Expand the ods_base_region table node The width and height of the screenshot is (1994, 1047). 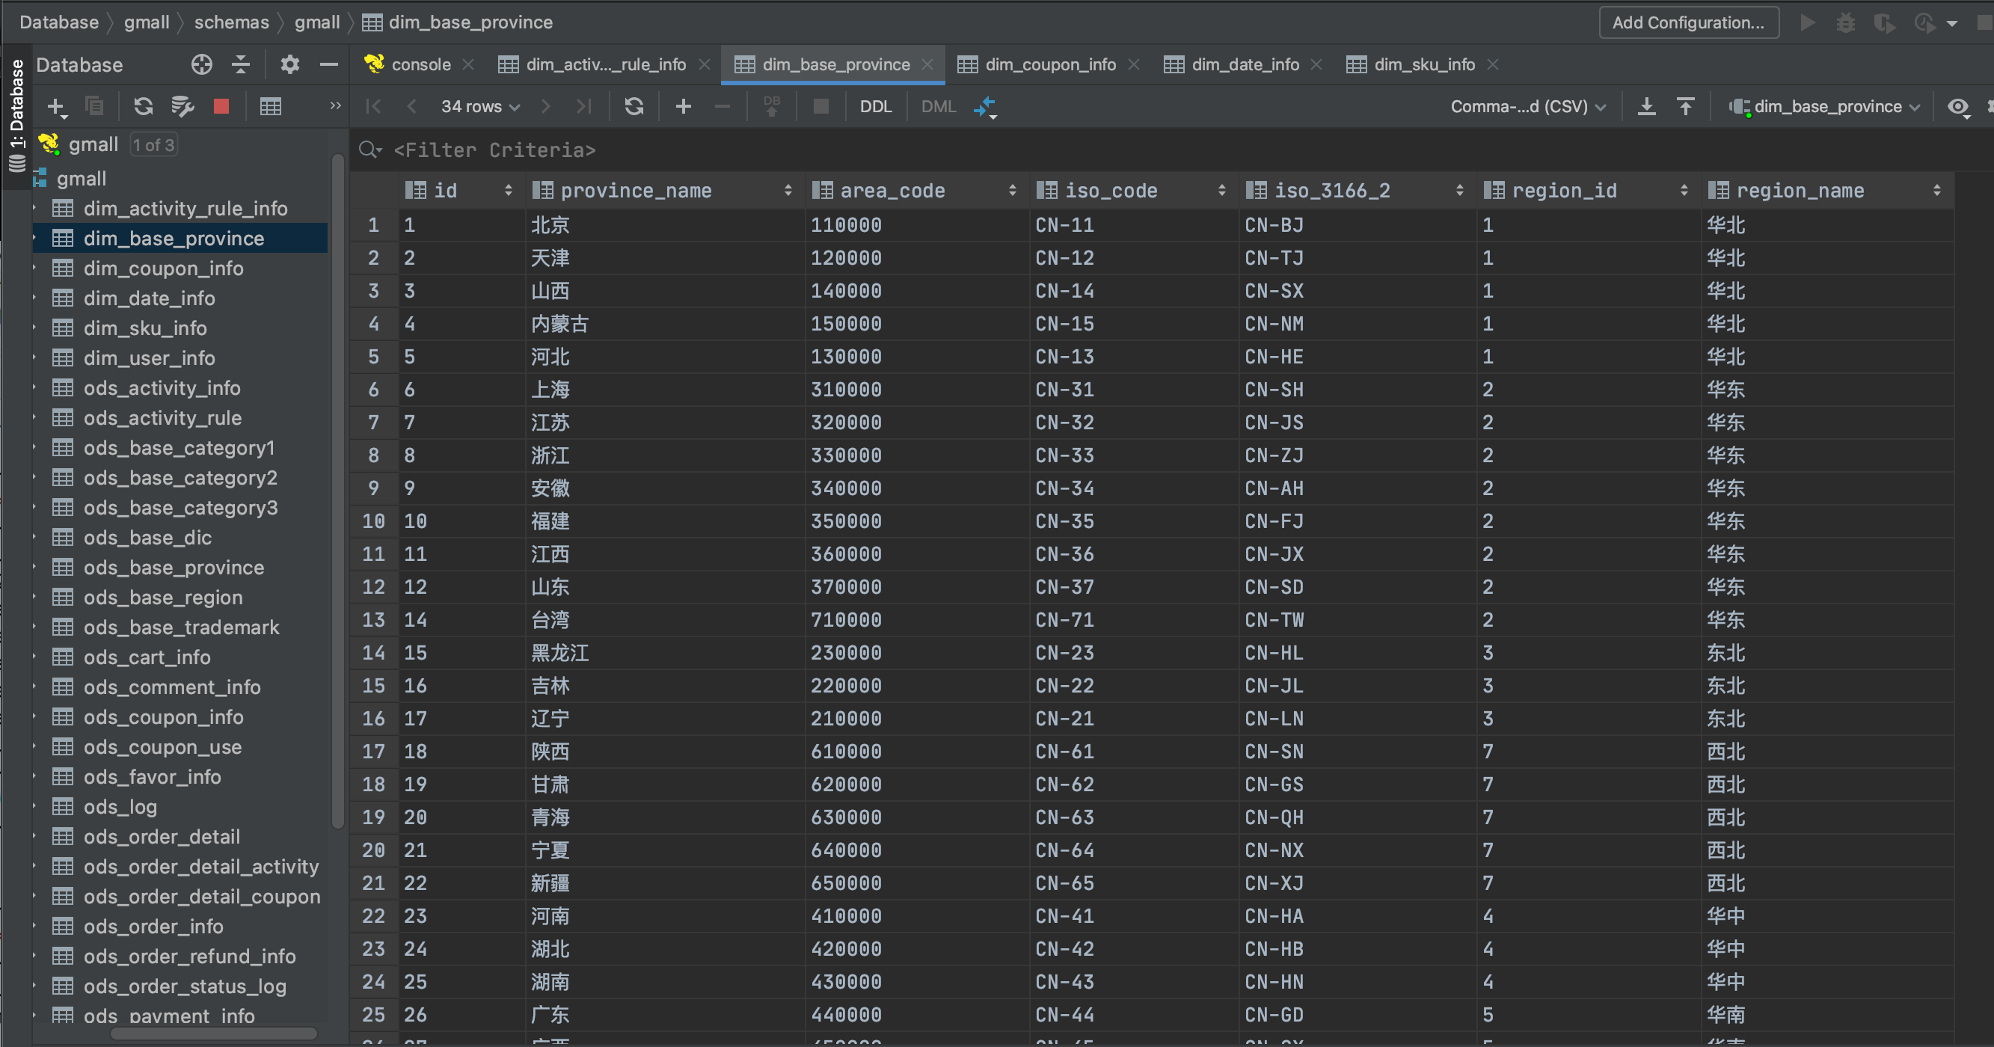point(35,598)
